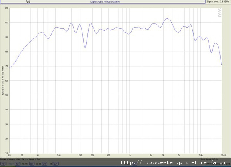Click the Signal level -3.5 dBPa readout
This screenshot has height=167, width=231.
218,2
